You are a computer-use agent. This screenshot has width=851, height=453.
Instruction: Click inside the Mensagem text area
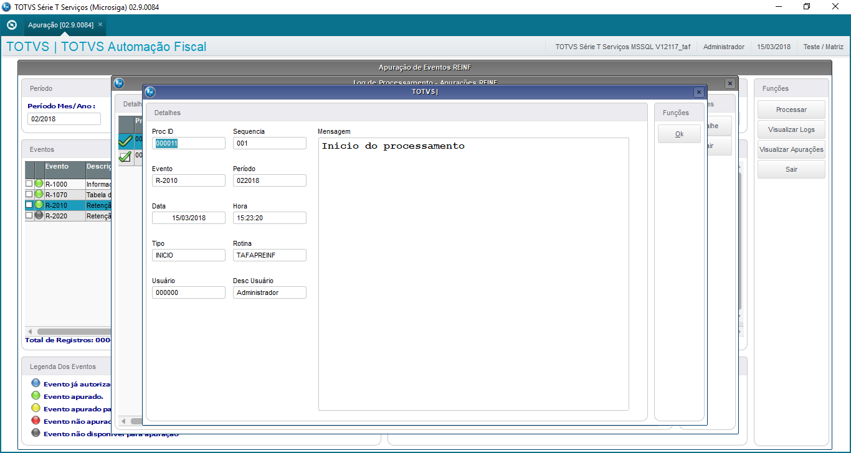(x=473, y=274)
